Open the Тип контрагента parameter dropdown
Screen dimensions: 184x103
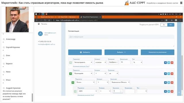tap(83, 62)
